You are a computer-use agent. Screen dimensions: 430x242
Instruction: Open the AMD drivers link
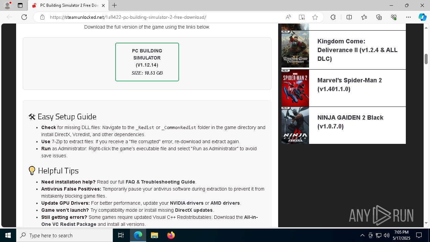tap(225, 203)
